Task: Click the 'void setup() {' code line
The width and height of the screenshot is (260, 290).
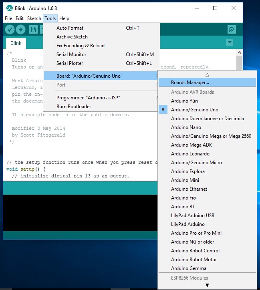Action: [x=26, y=169]
